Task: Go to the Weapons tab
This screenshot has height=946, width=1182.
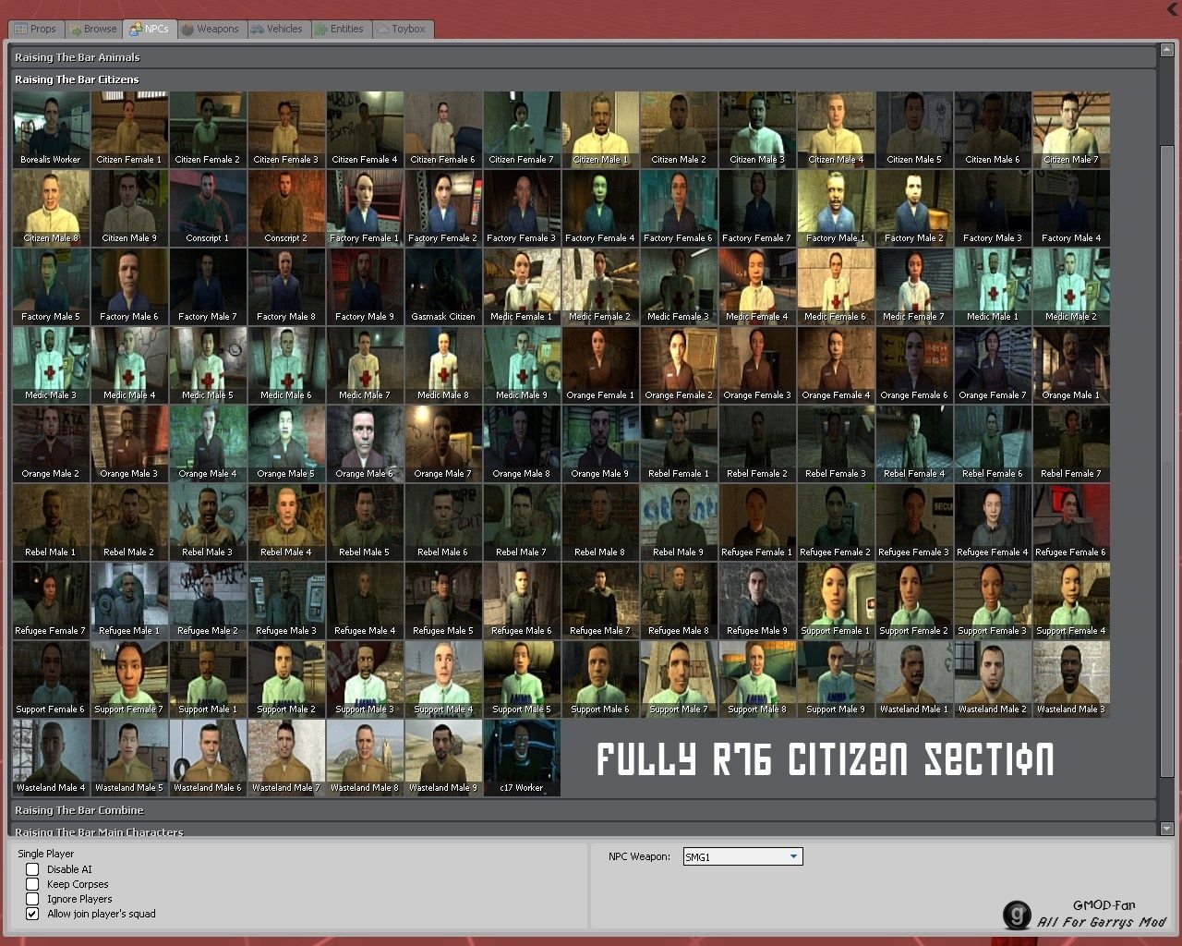Action: point(211,29)
